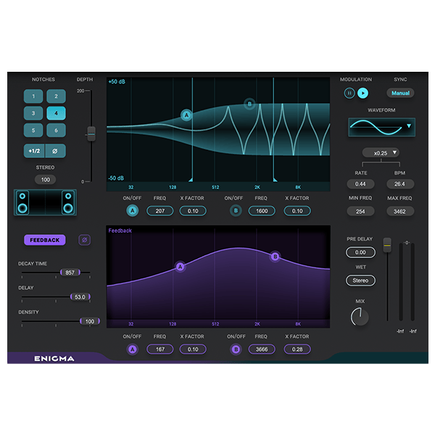Adjust the Depth slider handle
The height and width of the screenshot is (435, 435).
(x=91, y=133)
